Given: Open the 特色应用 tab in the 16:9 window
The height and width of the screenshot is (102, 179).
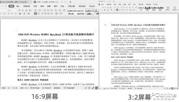Looking at the screenshot, I should coord(82,6).
